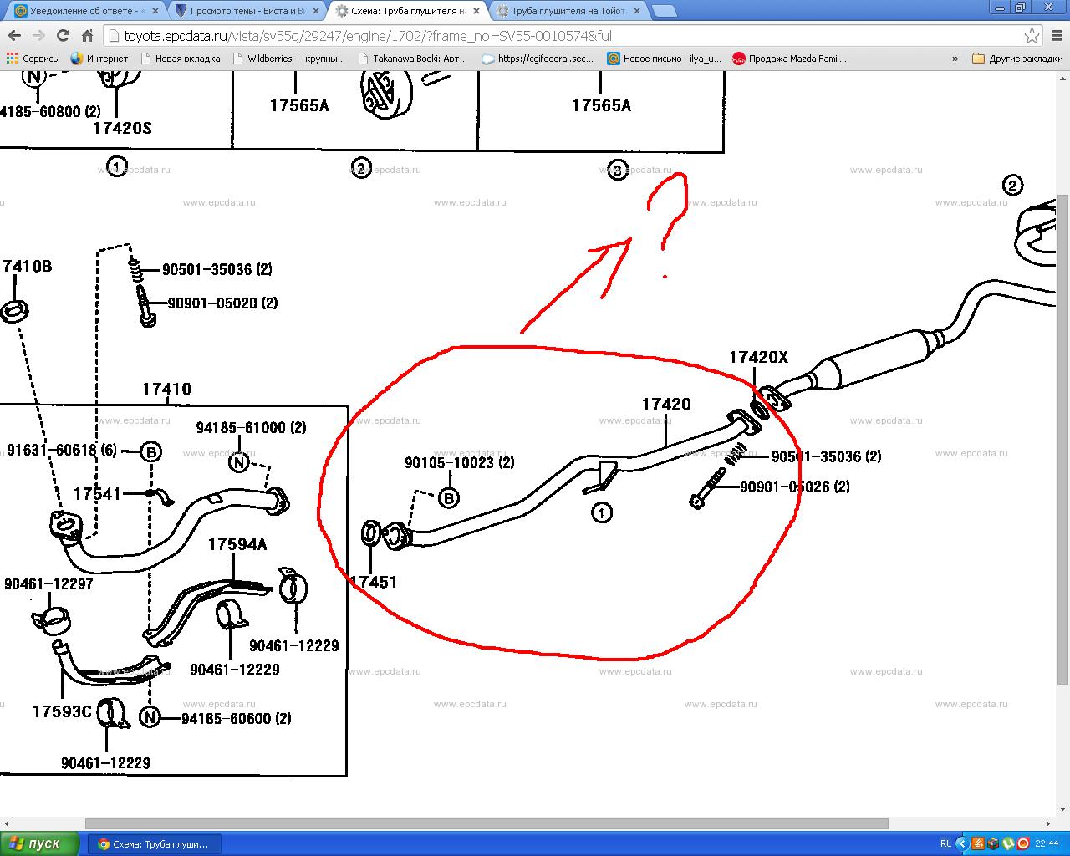The height and width of the screenshot is (856, 1070).
Task: Click the horizontal scrollbar thumb
Action: pos(485,823)
